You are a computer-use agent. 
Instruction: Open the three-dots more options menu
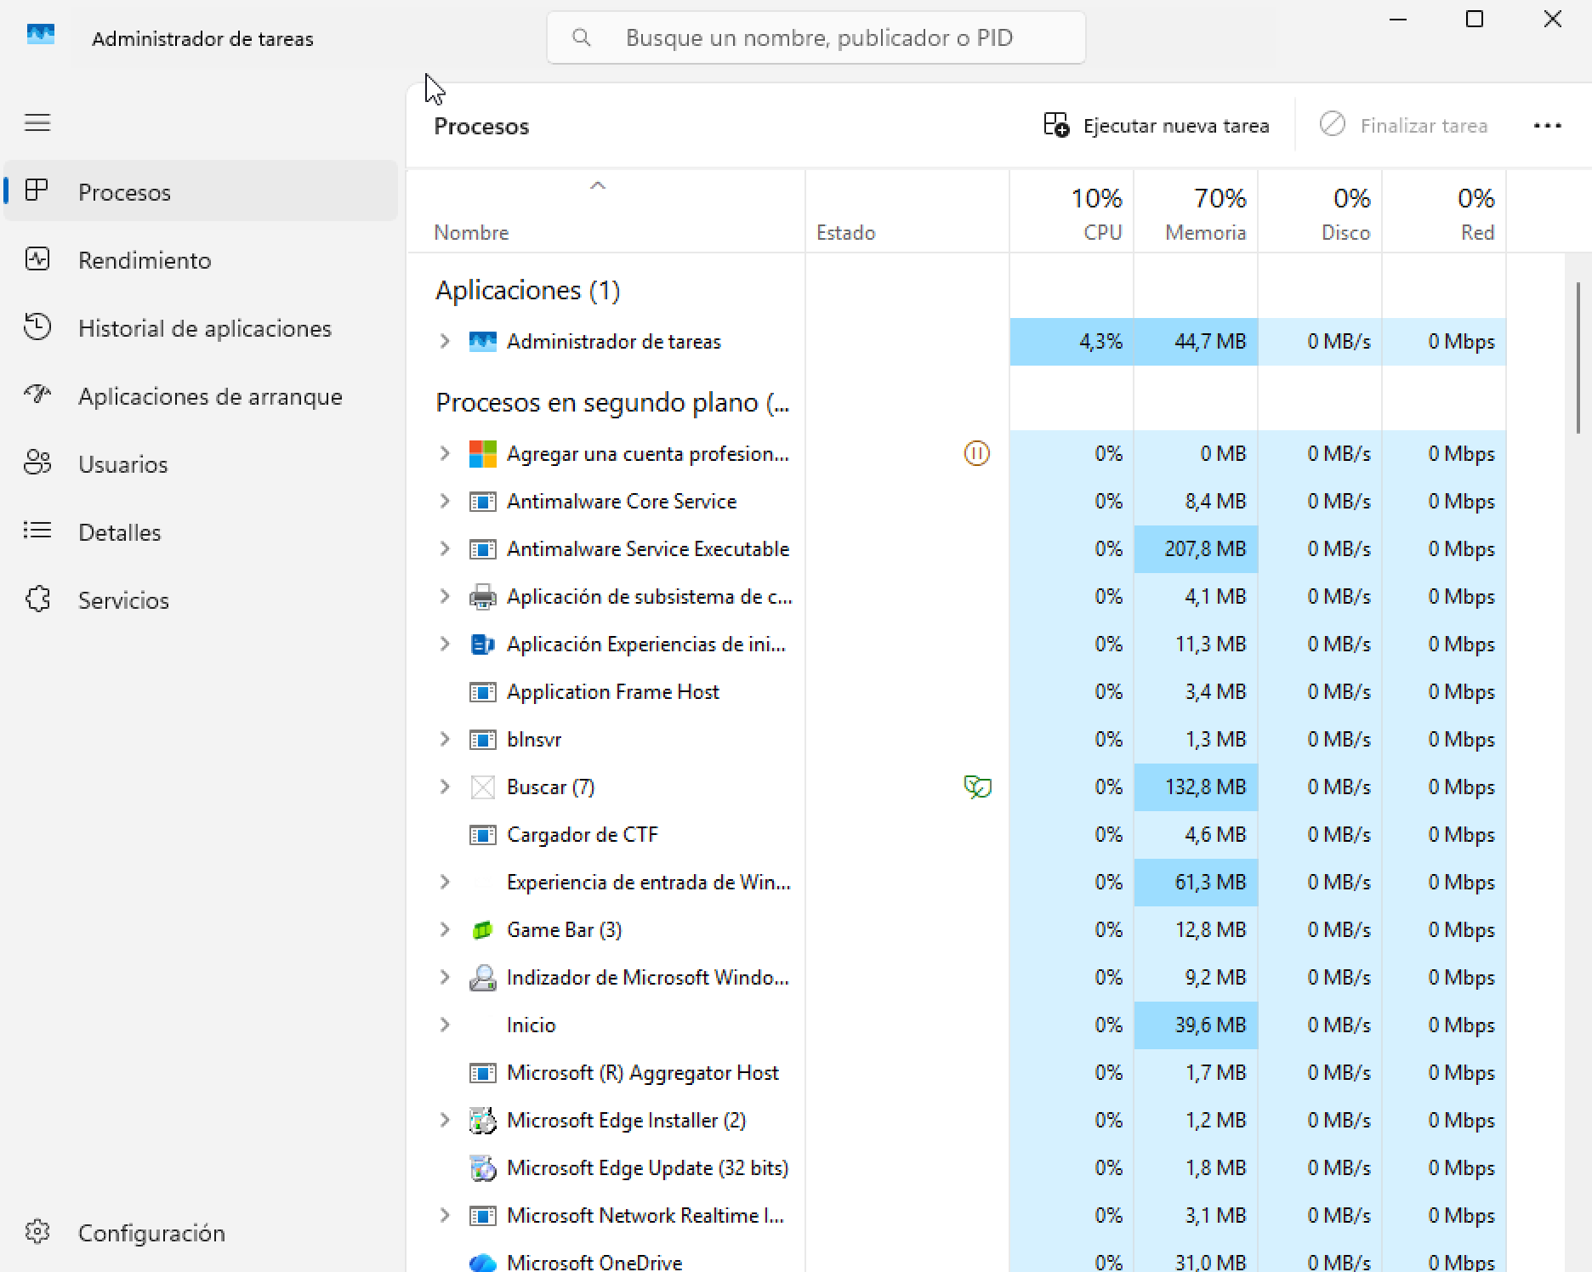pyautogui.click(x=1547, y=126)
